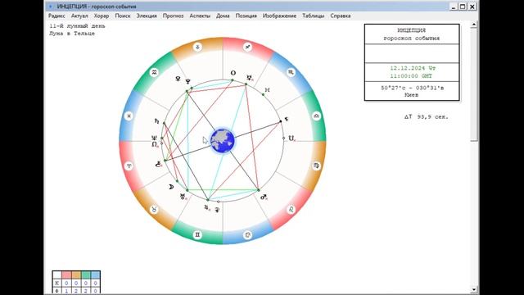Select the Venus glyph in the chart
524x295 pixels.
[x=178, y=79]
